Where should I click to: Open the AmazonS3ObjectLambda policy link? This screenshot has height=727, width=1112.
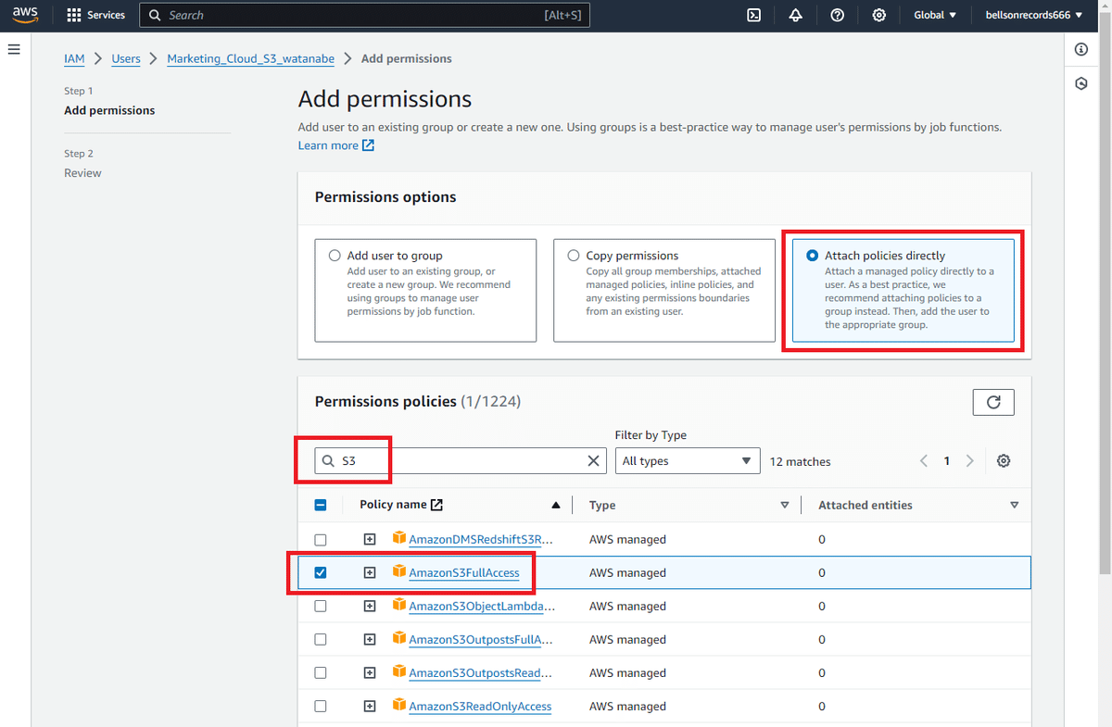[482, 606]
